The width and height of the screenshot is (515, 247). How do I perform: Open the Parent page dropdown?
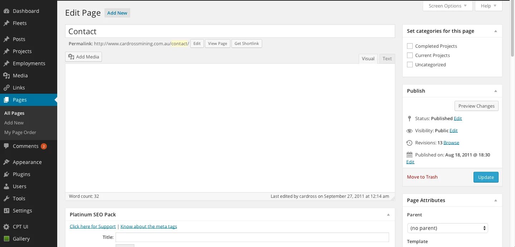point(448,228)
